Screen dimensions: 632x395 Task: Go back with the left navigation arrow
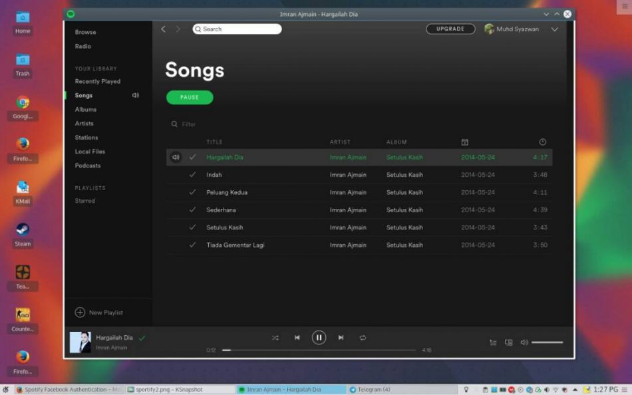point(163,29)
